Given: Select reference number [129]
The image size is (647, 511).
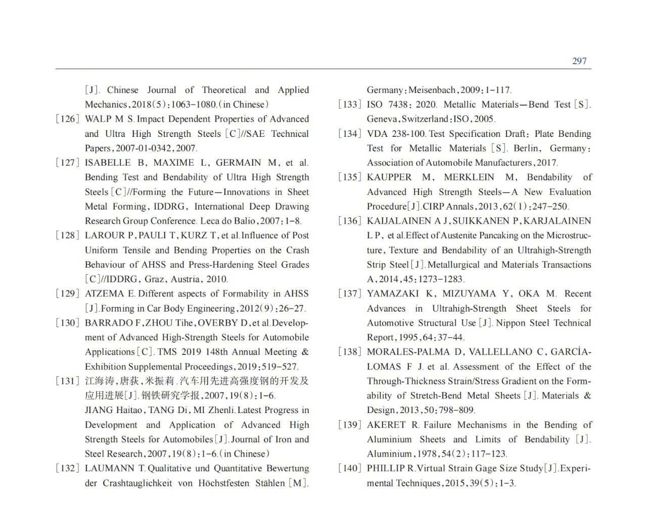Looking at the screenshot, I should pos(68,294).
